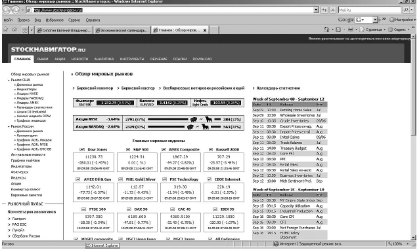Viewport: 419px width, 250px height.
Task: Toggle the S&P 500 chart checkbox
Action: coord(128,150)
